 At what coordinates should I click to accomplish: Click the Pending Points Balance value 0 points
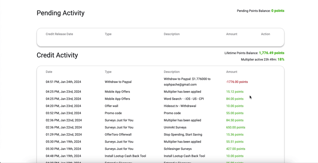click(277, 11)
